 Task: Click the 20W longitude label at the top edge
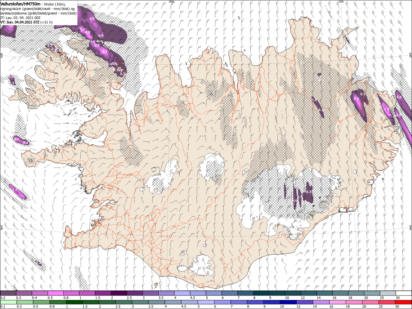click(x=171, y=2)
